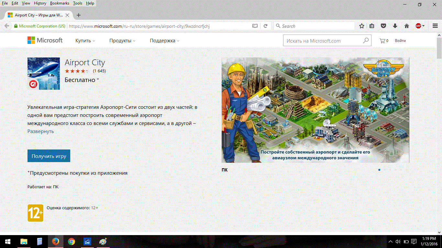Click the Airport City title heading
442x248 pixels.
point(85,62)
